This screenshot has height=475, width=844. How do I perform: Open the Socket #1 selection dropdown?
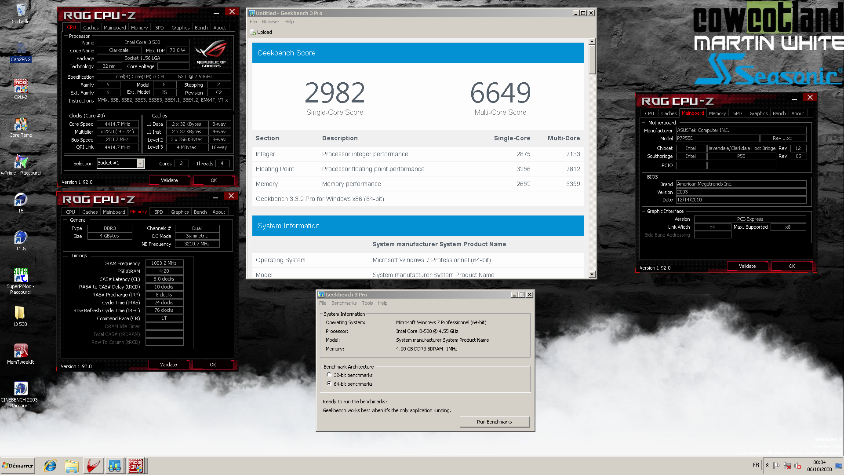click(140, 164)
